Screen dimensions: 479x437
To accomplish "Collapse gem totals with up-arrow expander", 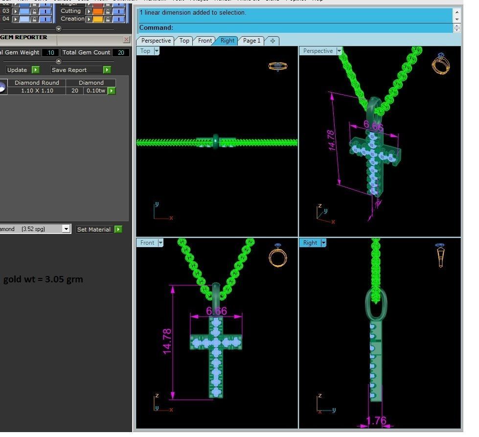I will pos(59,61).
